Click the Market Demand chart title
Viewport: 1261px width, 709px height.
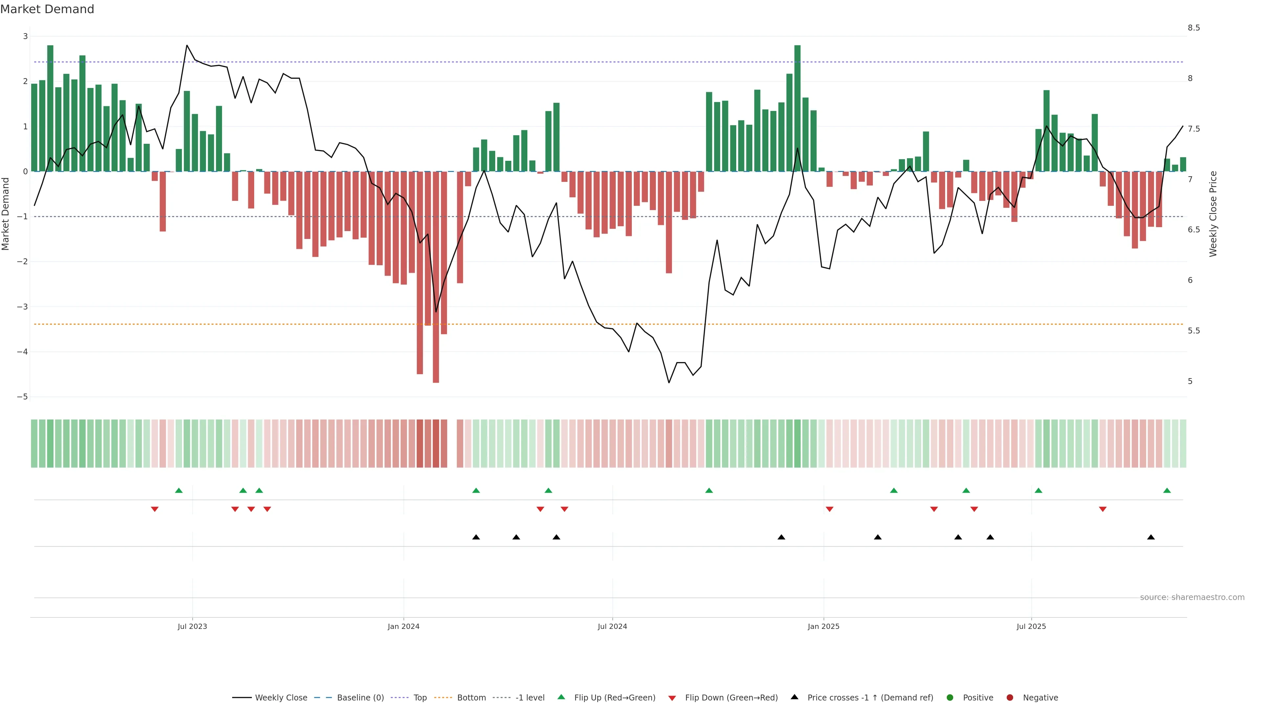[x=47, y=9]
